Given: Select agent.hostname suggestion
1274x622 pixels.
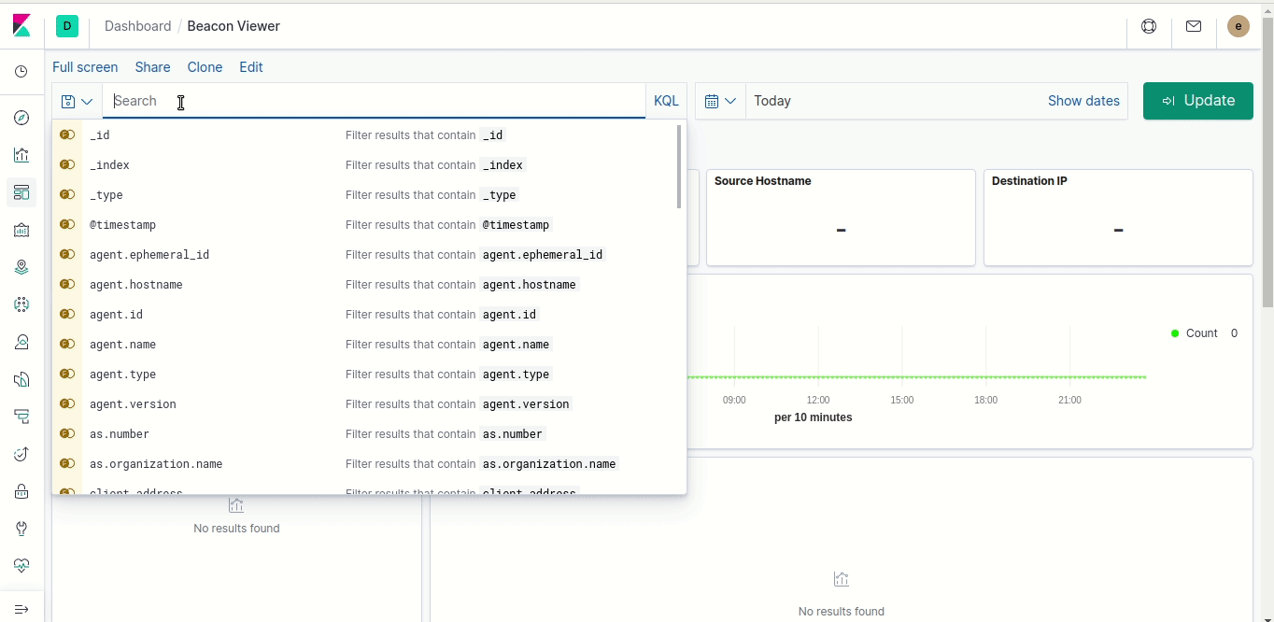Looking at the screenshot, I should pos(364,284).
